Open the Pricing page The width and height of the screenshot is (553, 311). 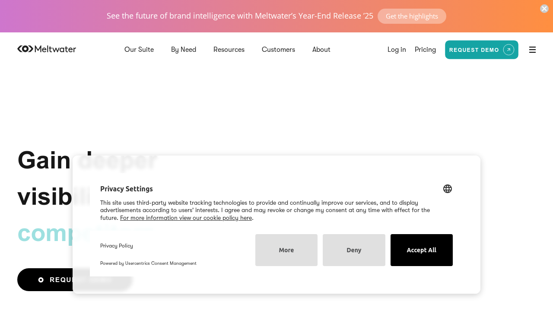click(425, 49)
